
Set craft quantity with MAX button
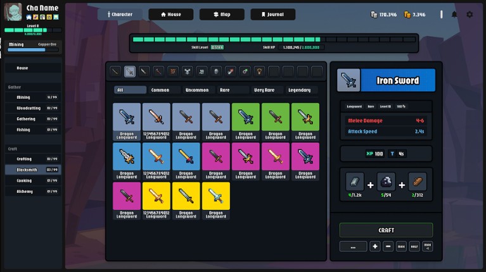[401, 247]
